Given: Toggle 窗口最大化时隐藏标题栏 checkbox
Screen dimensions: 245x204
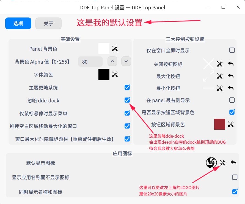Looking at the screenshot, I should 127,139.
